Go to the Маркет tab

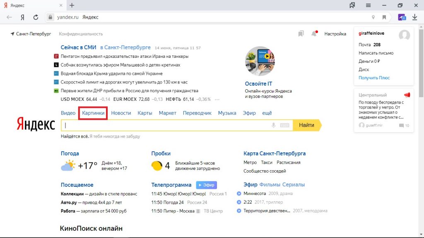(168, 113)
